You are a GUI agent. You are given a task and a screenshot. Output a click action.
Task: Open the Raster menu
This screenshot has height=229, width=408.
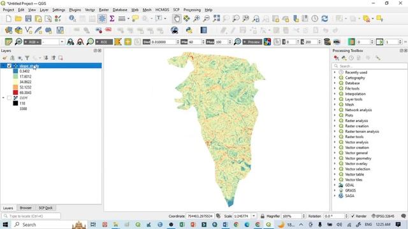(104, 10)
